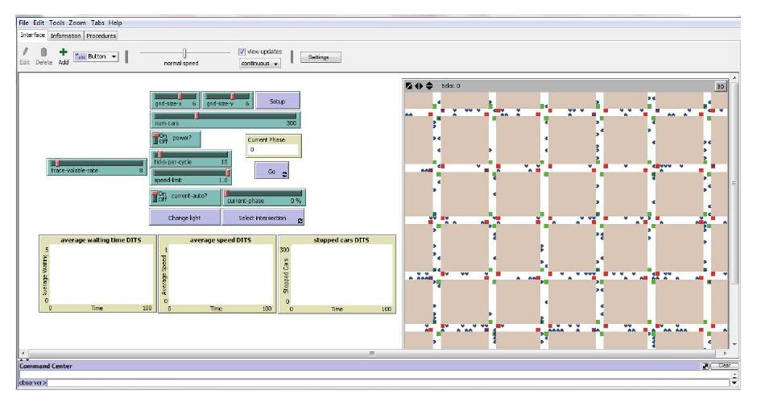Click the Clear button in Command Center

pyautogui.click(x=724, y=366)
